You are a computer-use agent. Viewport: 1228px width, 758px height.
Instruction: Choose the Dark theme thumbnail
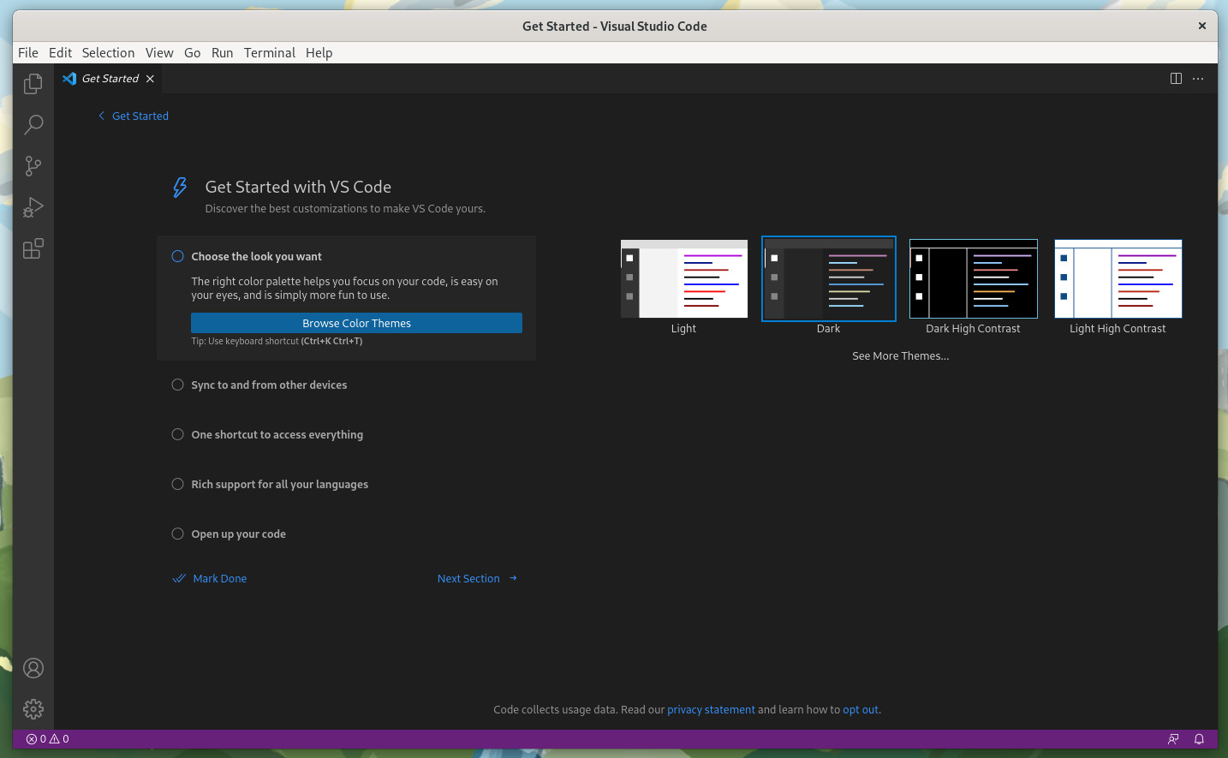(829, 279)
